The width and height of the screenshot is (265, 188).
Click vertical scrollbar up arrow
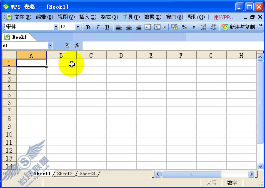260,57
